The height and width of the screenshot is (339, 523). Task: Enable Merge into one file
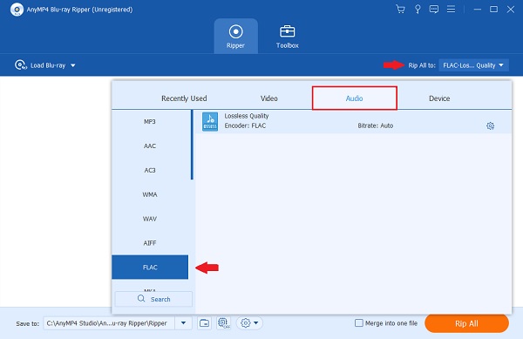359,323
